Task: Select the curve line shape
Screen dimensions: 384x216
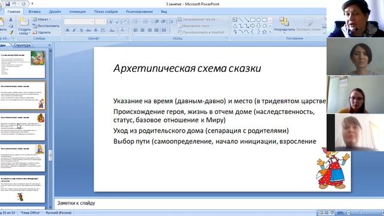Action: tap(241, 32)
